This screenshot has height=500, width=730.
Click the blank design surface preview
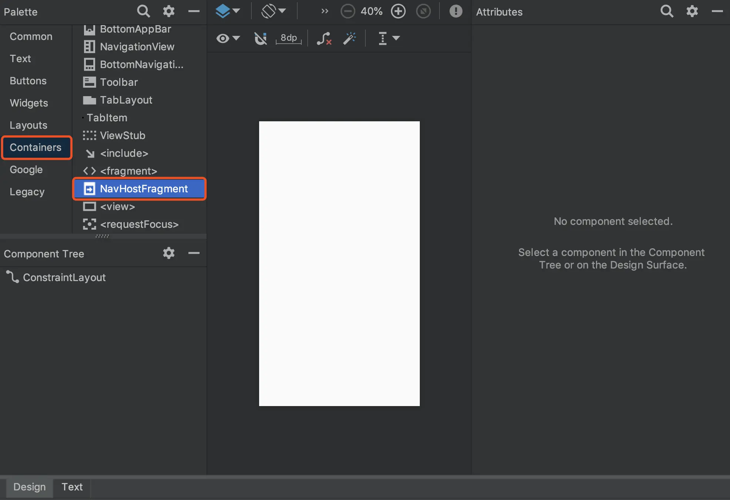(x=339, y=264)
